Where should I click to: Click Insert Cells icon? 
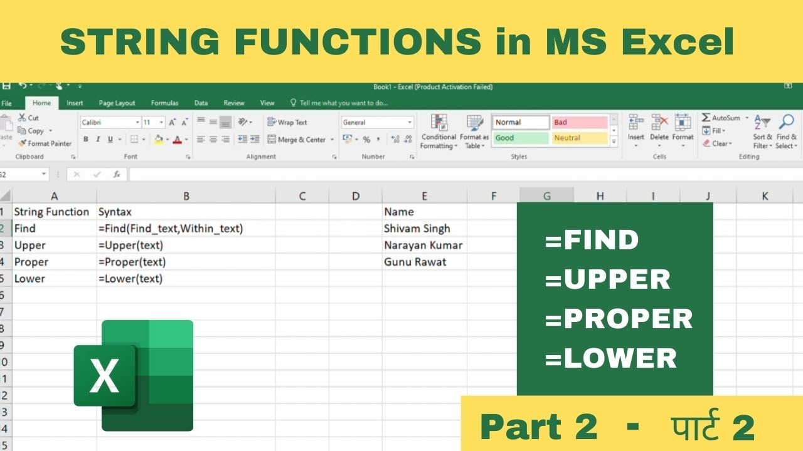tap(636, 122)
